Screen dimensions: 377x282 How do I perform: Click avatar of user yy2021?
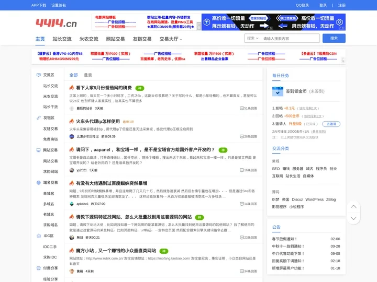(x=72, y=170)
